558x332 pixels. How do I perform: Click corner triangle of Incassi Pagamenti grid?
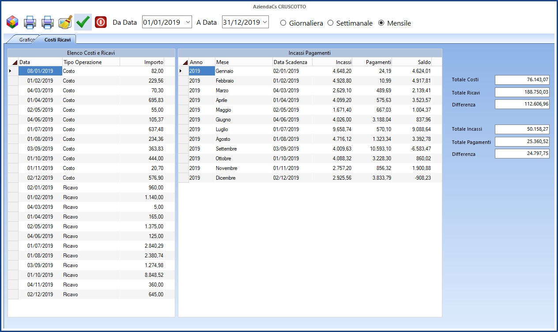[x=184, y=62]
